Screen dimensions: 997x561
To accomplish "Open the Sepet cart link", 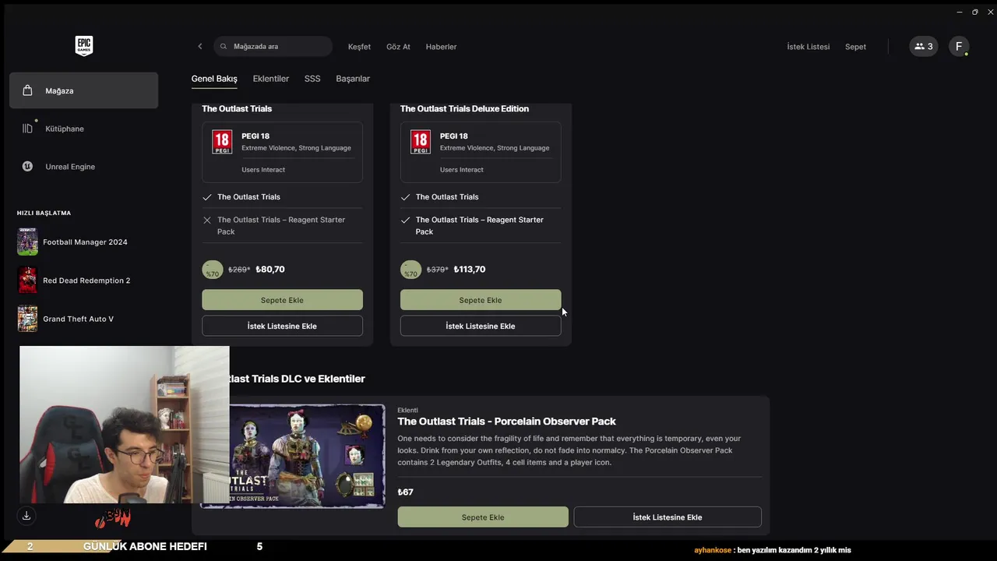I will click(x=855, y=47).
